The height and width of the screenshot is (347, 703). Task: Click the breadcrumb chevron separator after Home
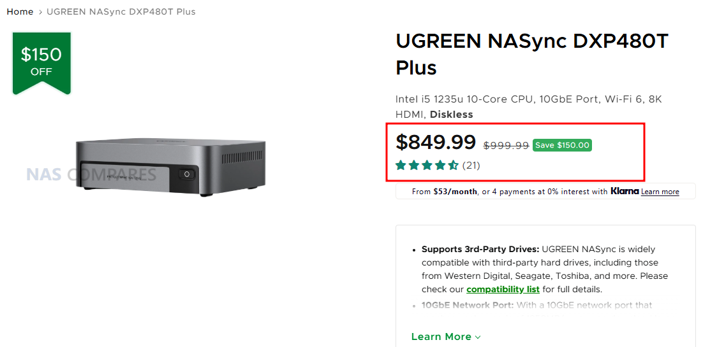40,12
